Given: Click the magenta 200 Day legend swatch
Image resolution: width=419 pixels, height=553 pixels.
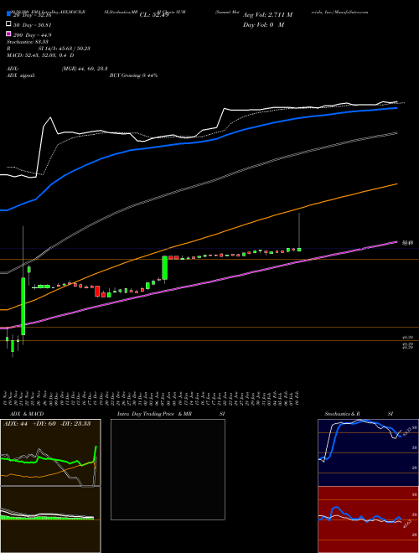Looking at the screenshot, I should pos(8,34).
